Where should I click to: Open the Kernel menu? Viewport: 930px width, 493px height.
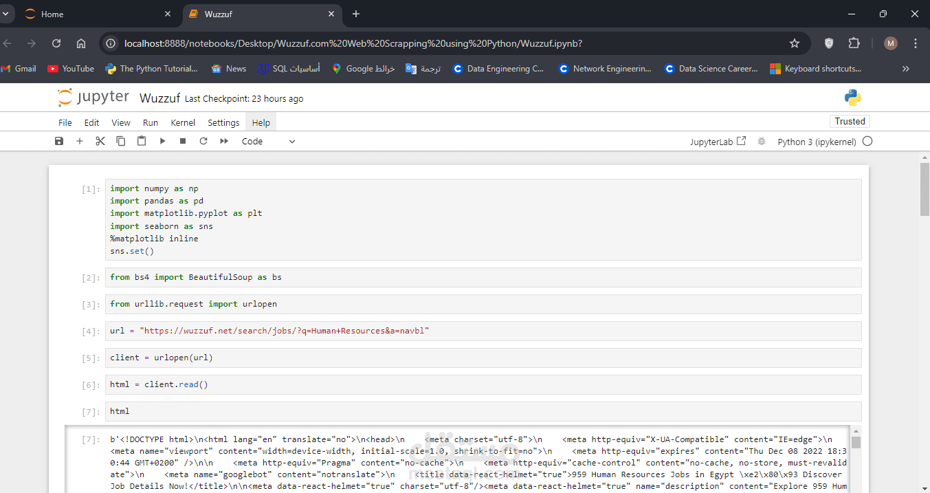pos(183,122)
